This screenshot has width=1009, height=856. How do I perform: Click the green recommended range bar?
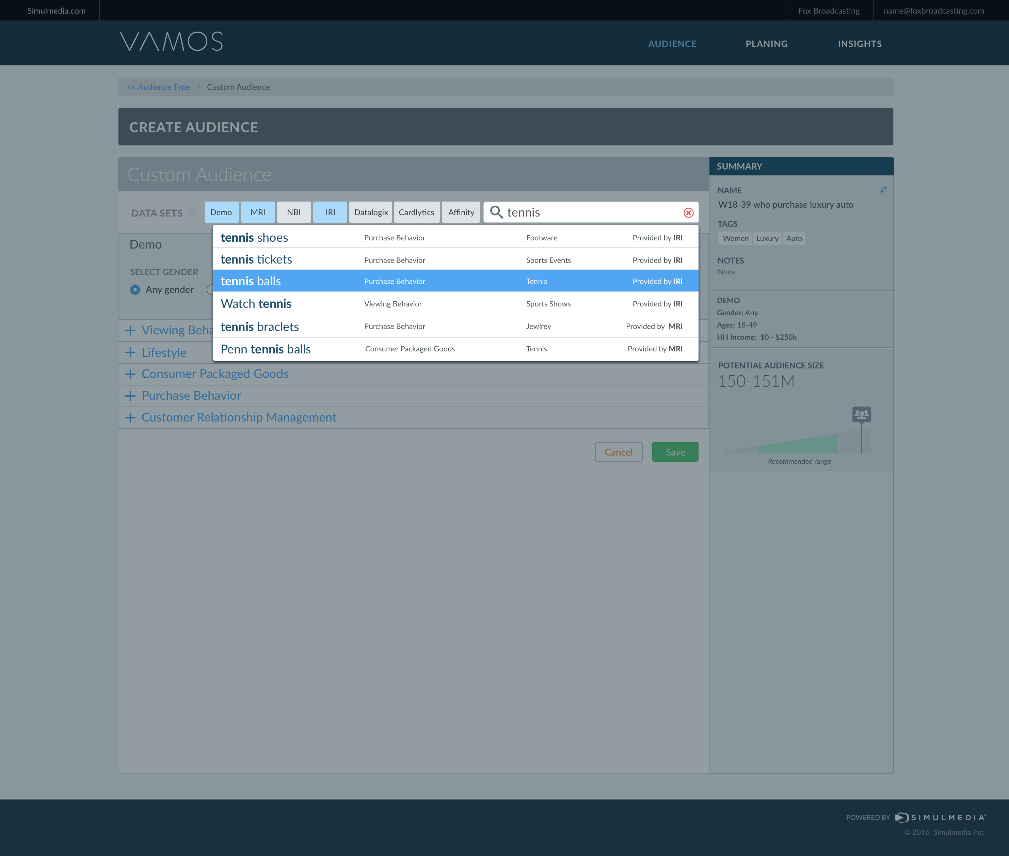click(797, 444)
